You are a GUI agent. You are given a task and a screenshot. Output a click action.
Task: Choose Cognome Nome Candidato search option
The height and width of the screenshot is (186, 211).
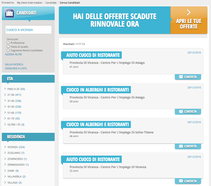pyautogui.click(x=8, y=50)
